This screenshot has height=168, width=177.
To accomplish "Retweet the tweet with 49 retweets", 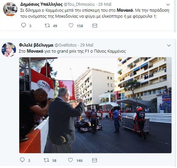I will [x=47, y=25].
